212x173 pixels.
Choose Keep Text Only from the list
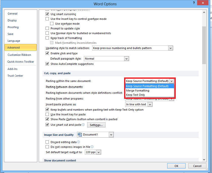(150, 95)
